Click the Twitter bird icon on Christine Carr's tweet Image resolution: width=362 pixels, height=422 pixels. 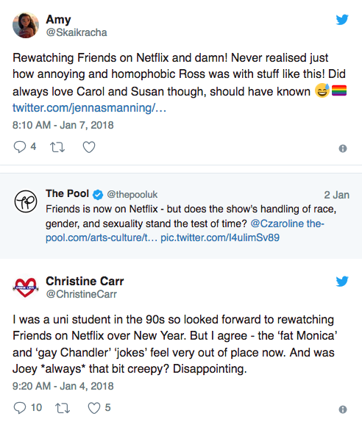click(342, 282)
